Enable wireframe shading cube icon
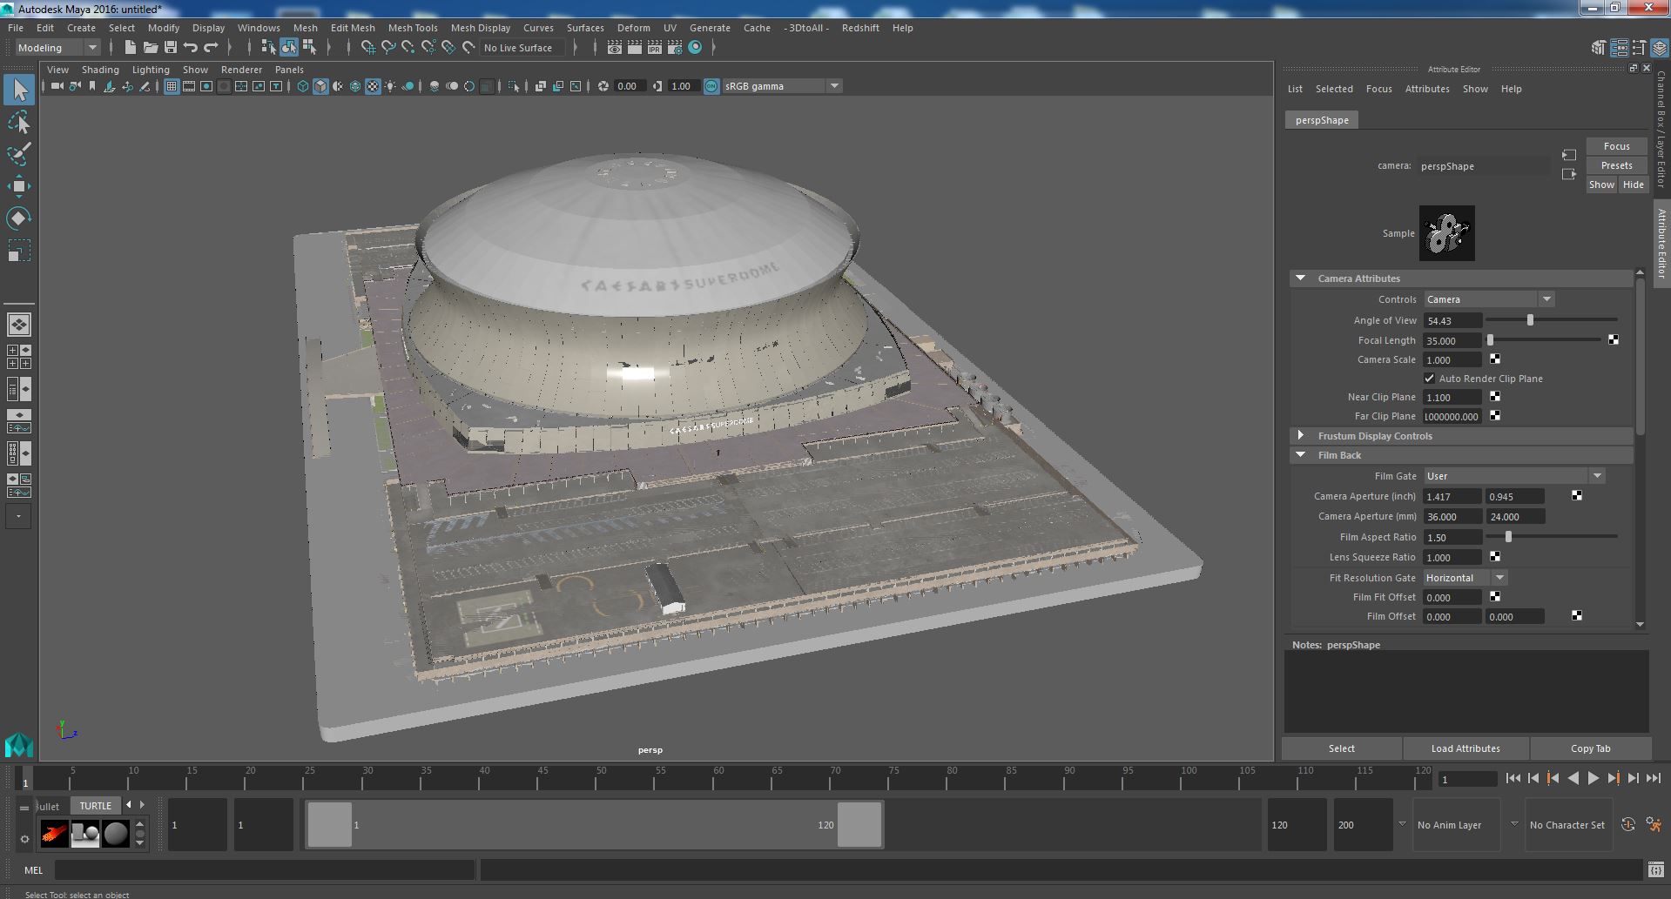 click(x=303, y=86)
